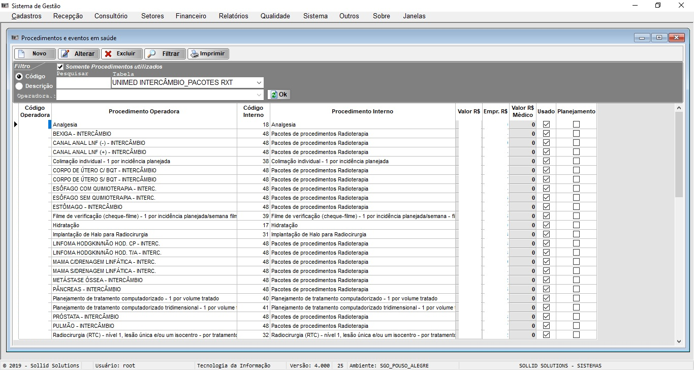Viewport: 694px width, 370px height.
Task: Select the row LINFOMA HODGKIN/NÃO HOD. CP - INTERC.
Action: 308,243
